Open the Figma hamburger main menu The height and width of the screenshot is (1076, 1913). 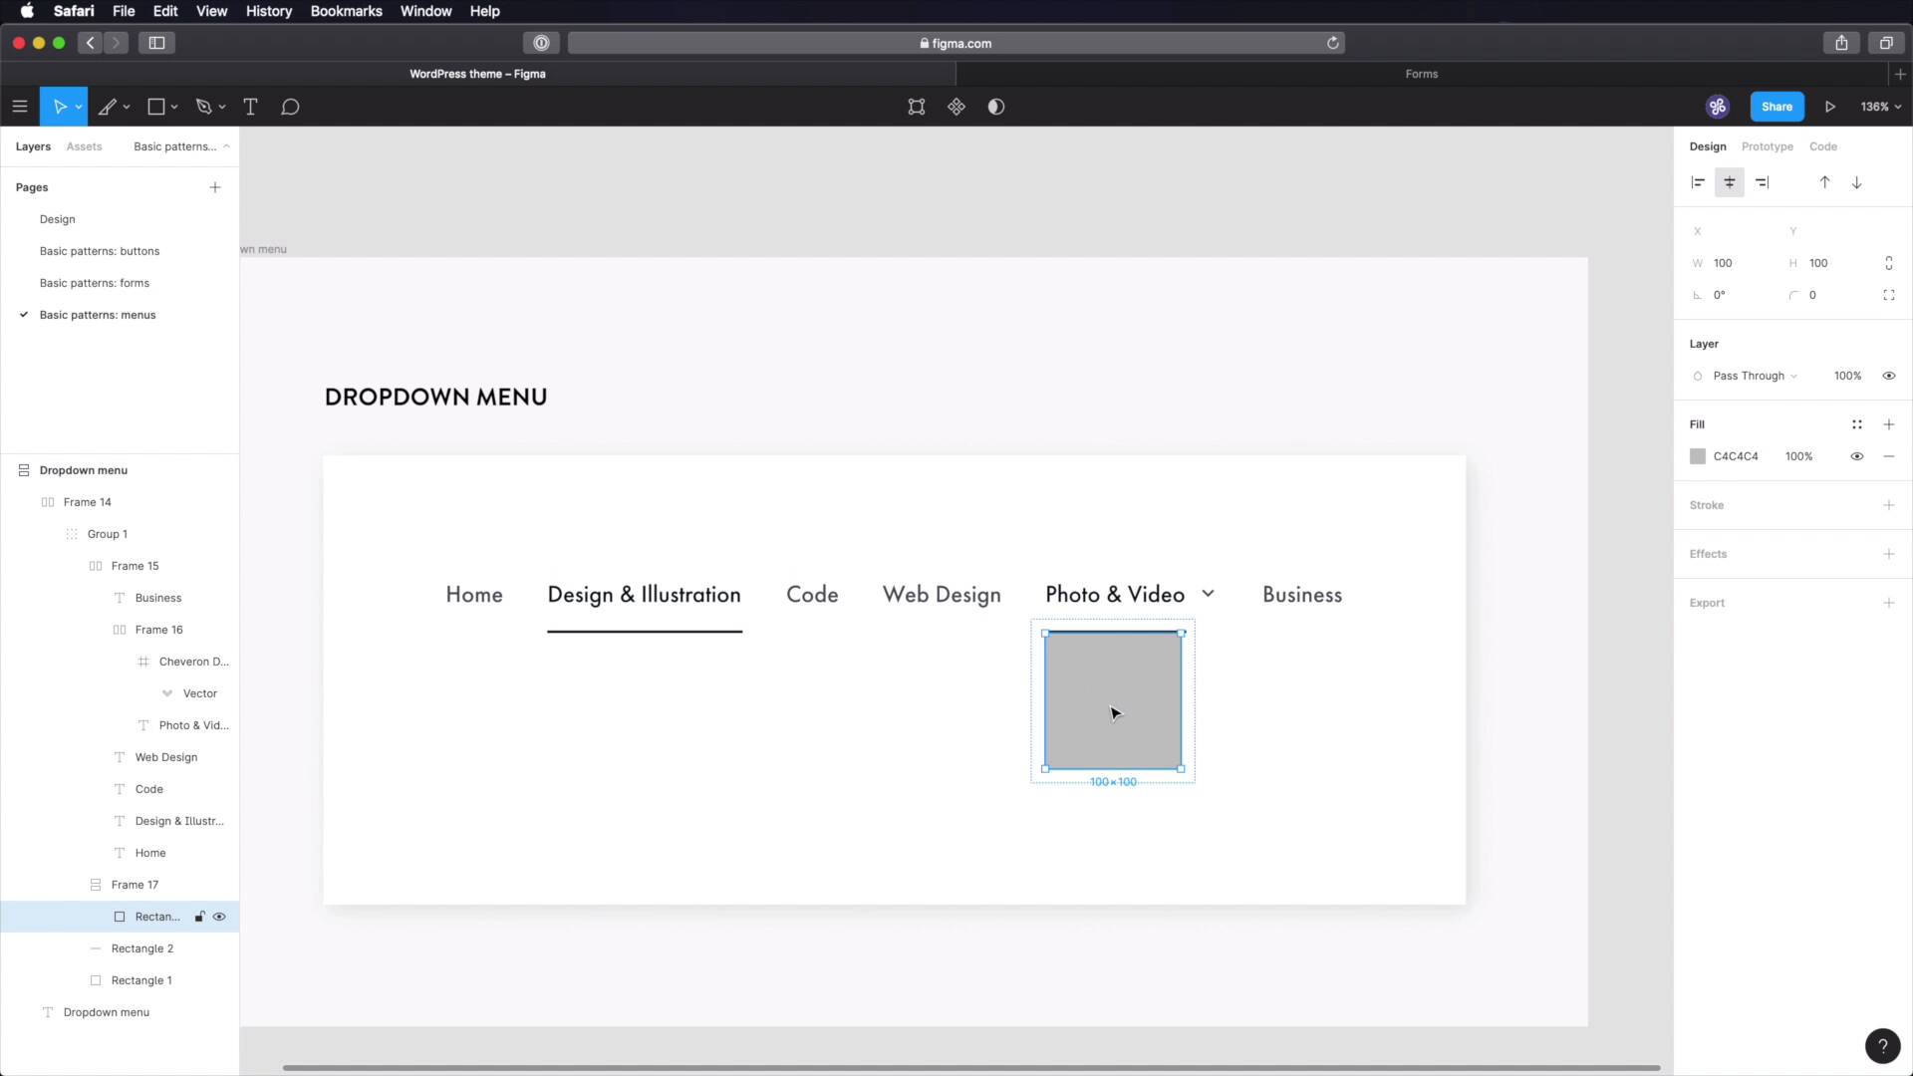[20, 107]
